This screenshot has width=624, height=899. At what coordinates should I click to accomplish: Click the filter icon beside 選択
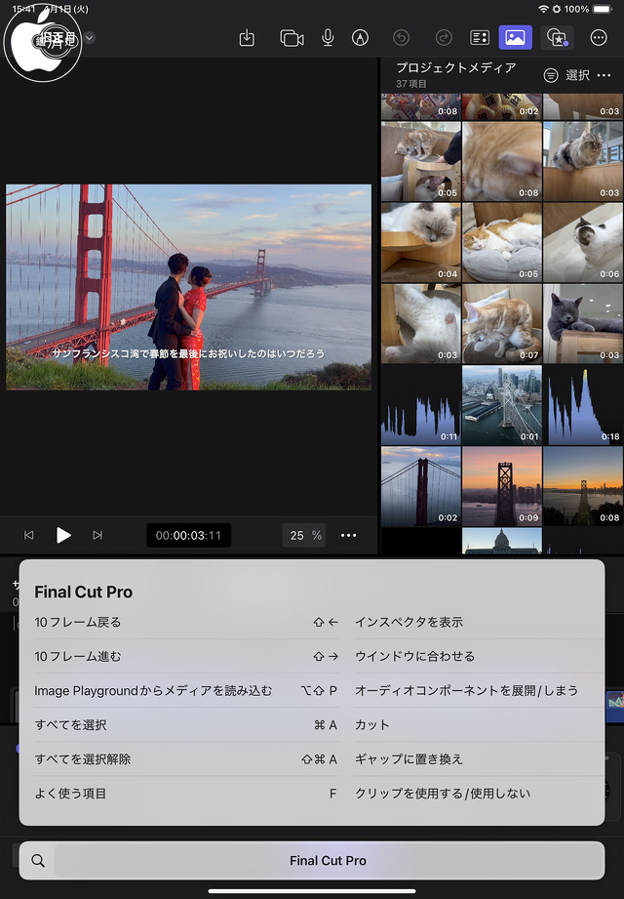[x=551, y=75]
